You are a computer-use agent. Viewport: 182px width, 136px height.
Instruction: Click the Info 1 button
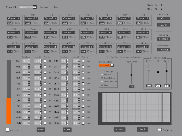[x=163, y=18]
